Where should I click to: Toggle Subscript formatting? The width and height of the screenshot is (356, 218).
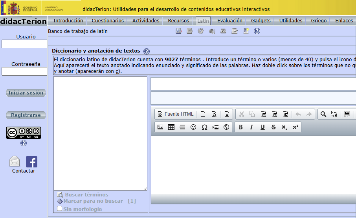pos(284,127)
